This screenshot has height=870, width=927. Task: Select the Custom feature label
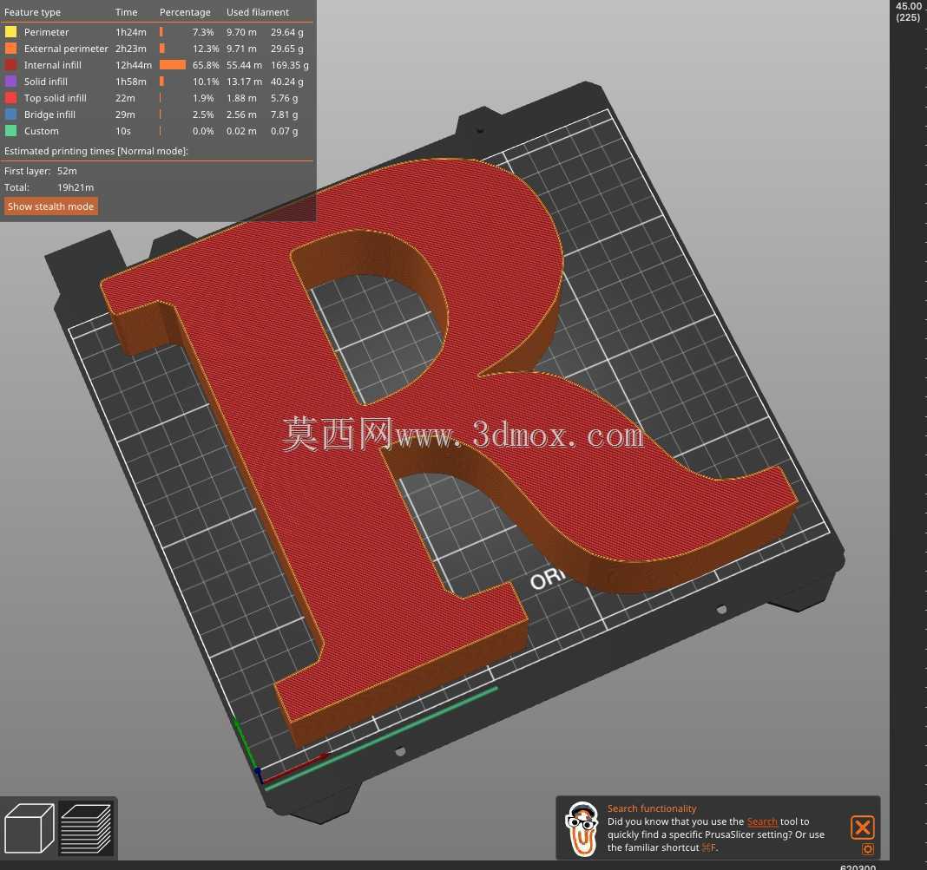click(42, 131)
